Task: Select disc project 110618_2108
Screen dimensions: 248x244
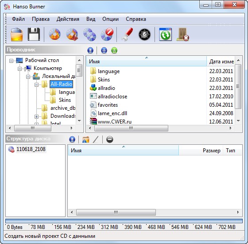Action: (31, 149)
